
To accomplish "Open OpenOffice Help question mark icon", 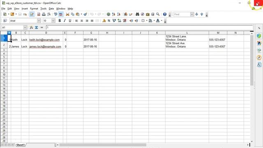I will pyautogui.click(x=165, y=14).
